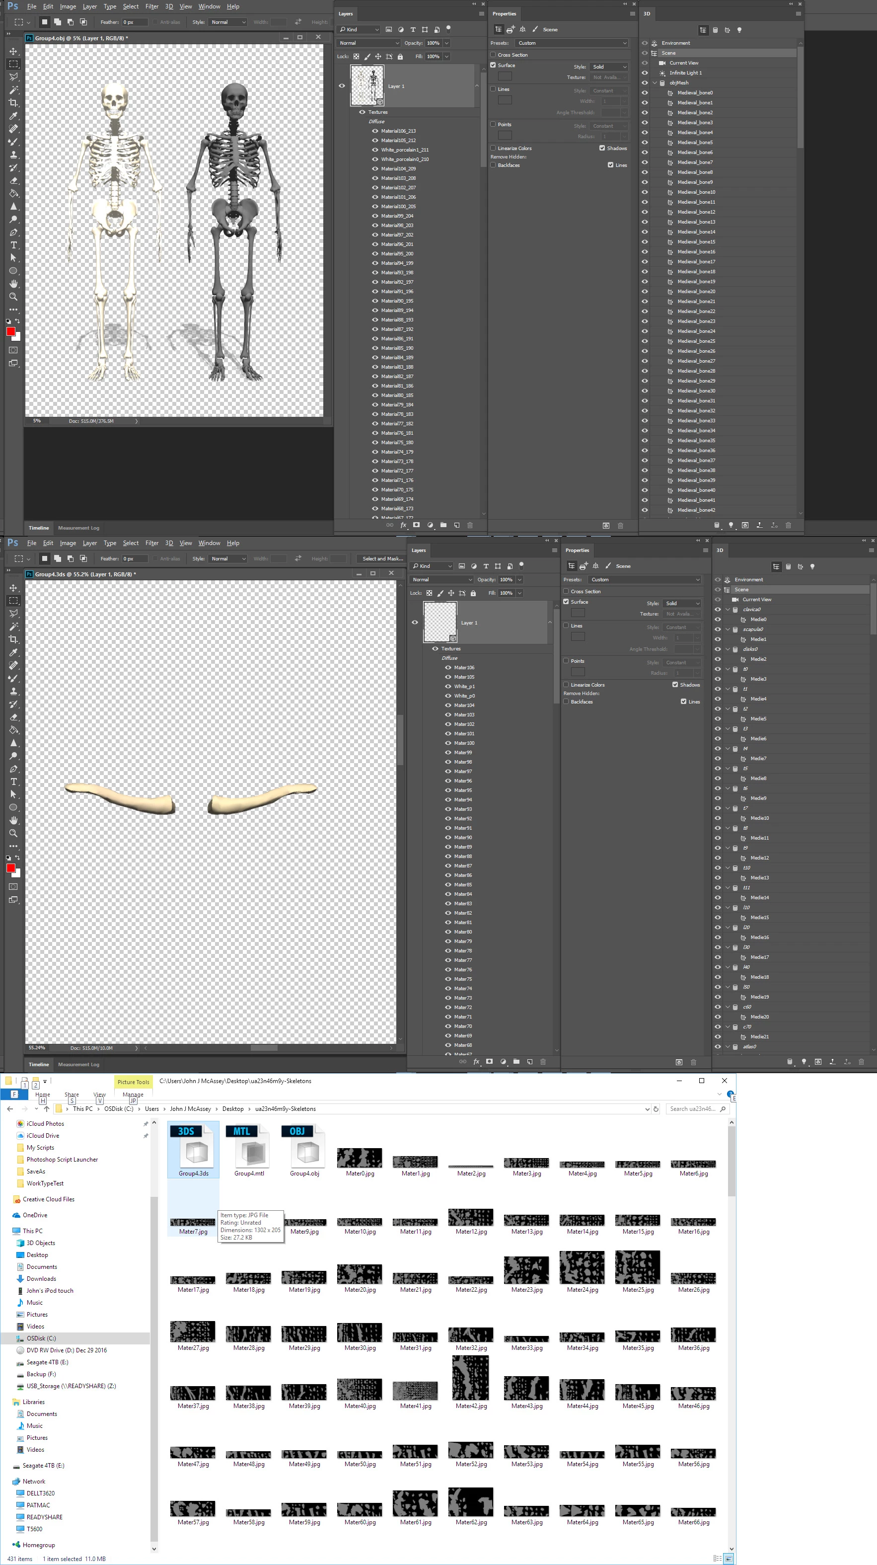Click the red foreground color swatch in top window
The height and width of the screenshot is (1565, 877).
click(x=10, y=331)
